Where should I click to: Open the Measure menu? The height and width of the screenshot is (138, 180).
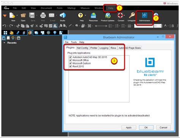click(85, 8)
